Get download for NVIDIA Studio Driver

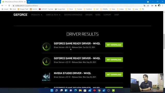pos(114,75)
